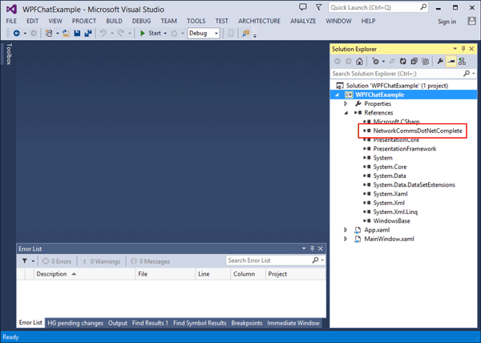This screenshot has width=481, height=343.
Task: Sort by the Description column header
Action: (x=84, y=274)
